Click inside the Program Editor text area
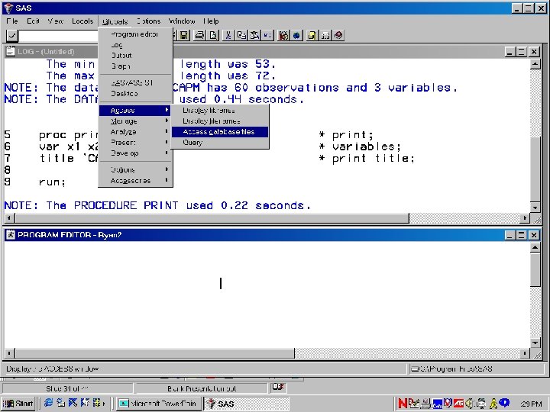 pyautogui.click(x=267, y=295)
